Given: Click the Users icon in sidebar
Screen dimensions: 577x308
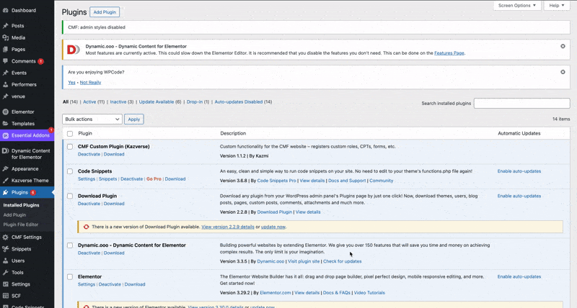Looking at the screenshot, I should tap(6, 261).
